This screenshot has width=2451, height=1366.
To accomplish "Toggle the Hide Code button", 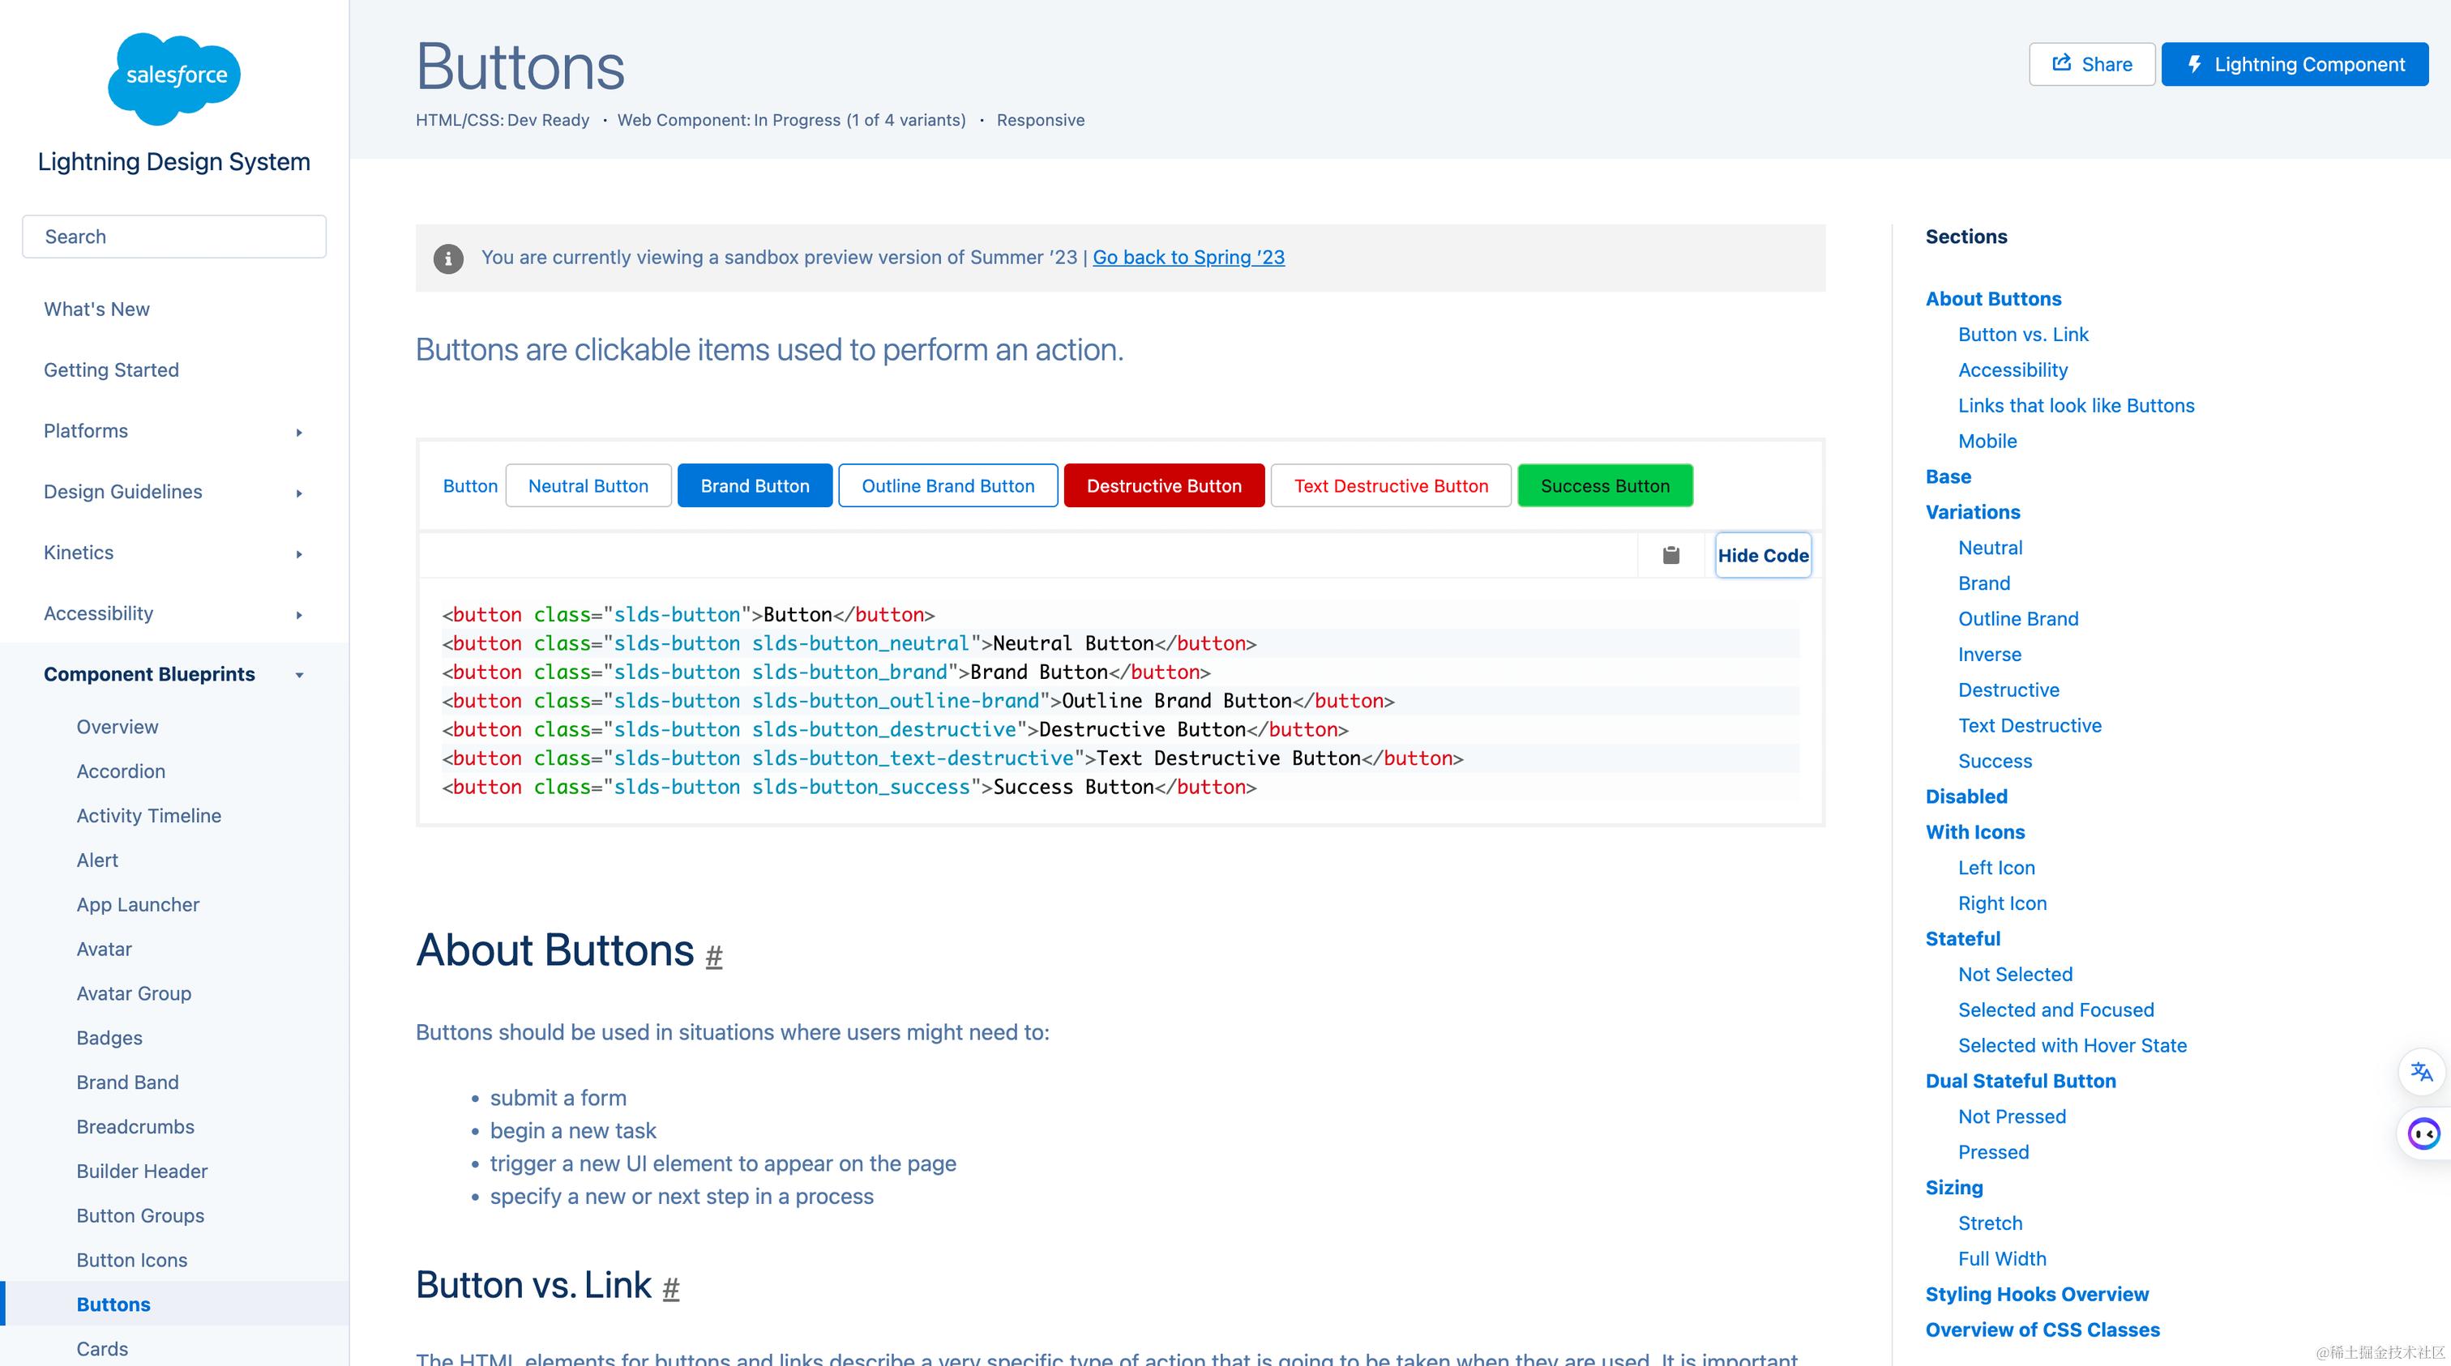I will point(1762,554).
